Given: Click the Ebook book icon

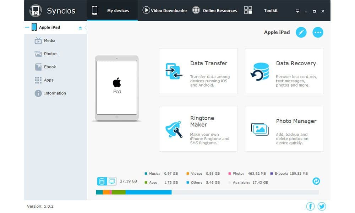Looking at the screenshot, I should [x=38, y=67].
